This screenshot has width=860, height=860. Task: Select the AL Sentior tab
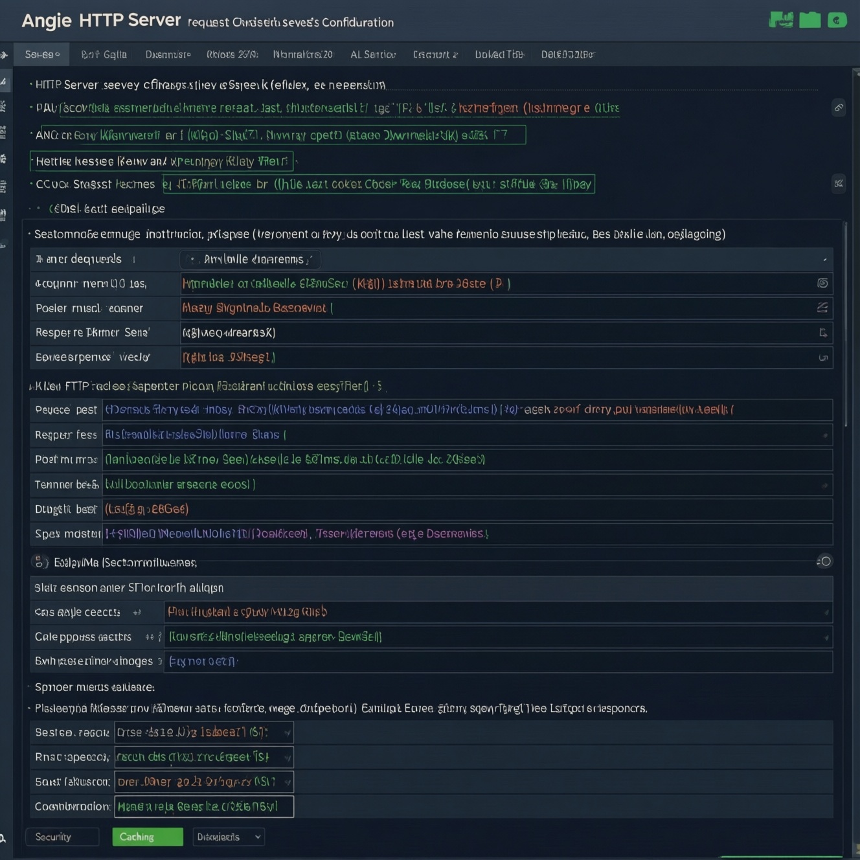(x=373, y=54)
